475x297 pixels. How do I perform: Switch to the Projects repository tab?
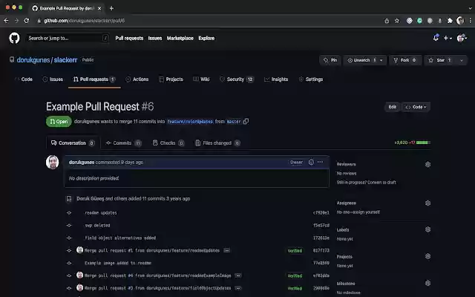pyautogui.click(x=171, y=79)
